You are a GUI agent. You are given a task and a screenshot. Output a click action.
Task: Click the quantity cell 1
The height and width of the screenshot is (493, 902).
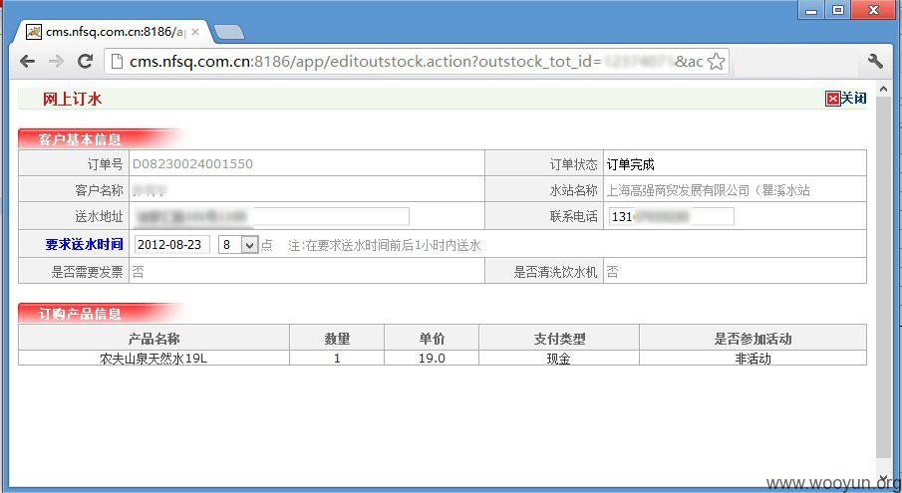click(337, 359)
